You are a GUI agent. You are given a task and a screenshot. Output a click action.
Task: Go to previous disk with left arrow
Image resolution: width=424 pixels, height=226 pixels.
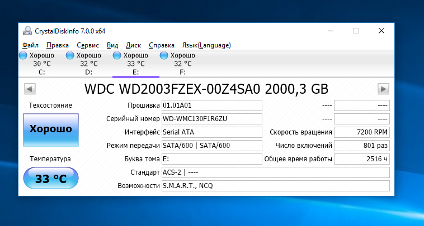point(30,89)
